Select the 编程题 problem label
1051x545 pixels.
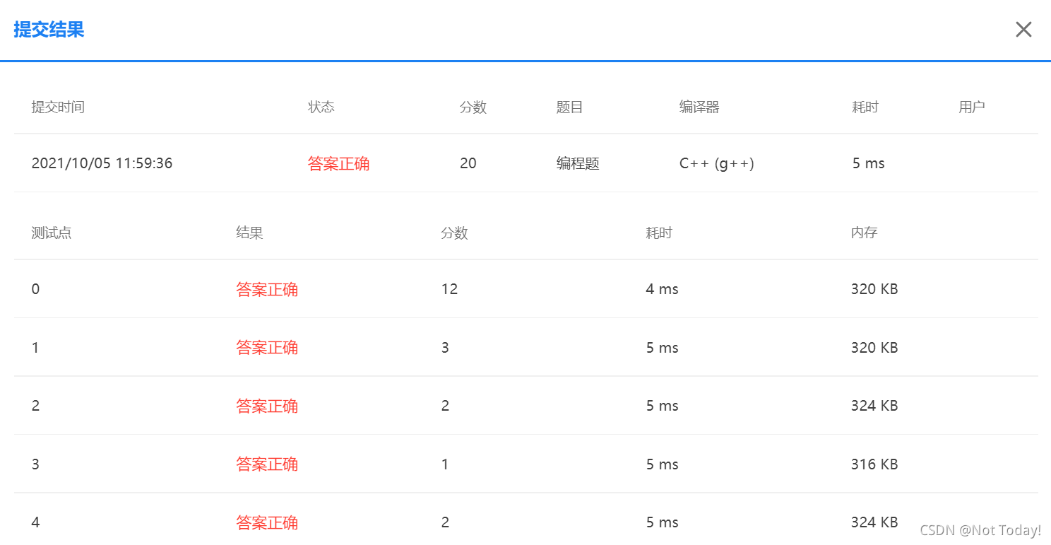[576, 163]
